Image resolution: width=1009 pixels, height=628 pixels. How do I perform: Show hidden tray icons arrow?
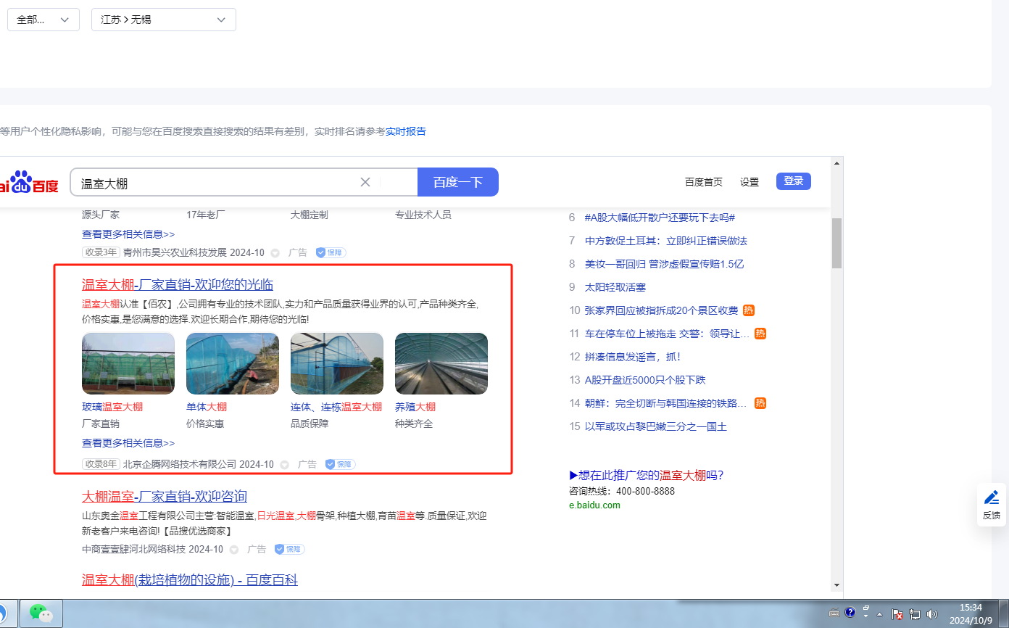[x=880, y=614]
